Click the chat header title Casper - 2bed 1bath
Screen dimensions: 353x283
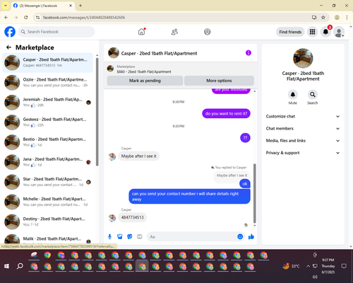coord(159,54)
